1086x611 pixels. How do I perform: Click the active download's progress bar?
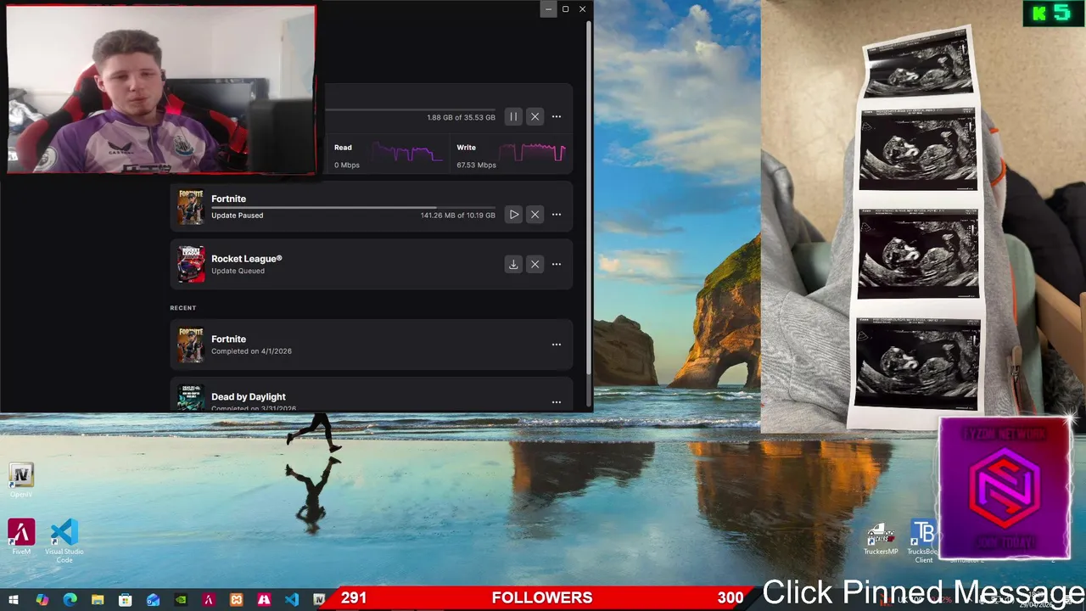(410, 109)
